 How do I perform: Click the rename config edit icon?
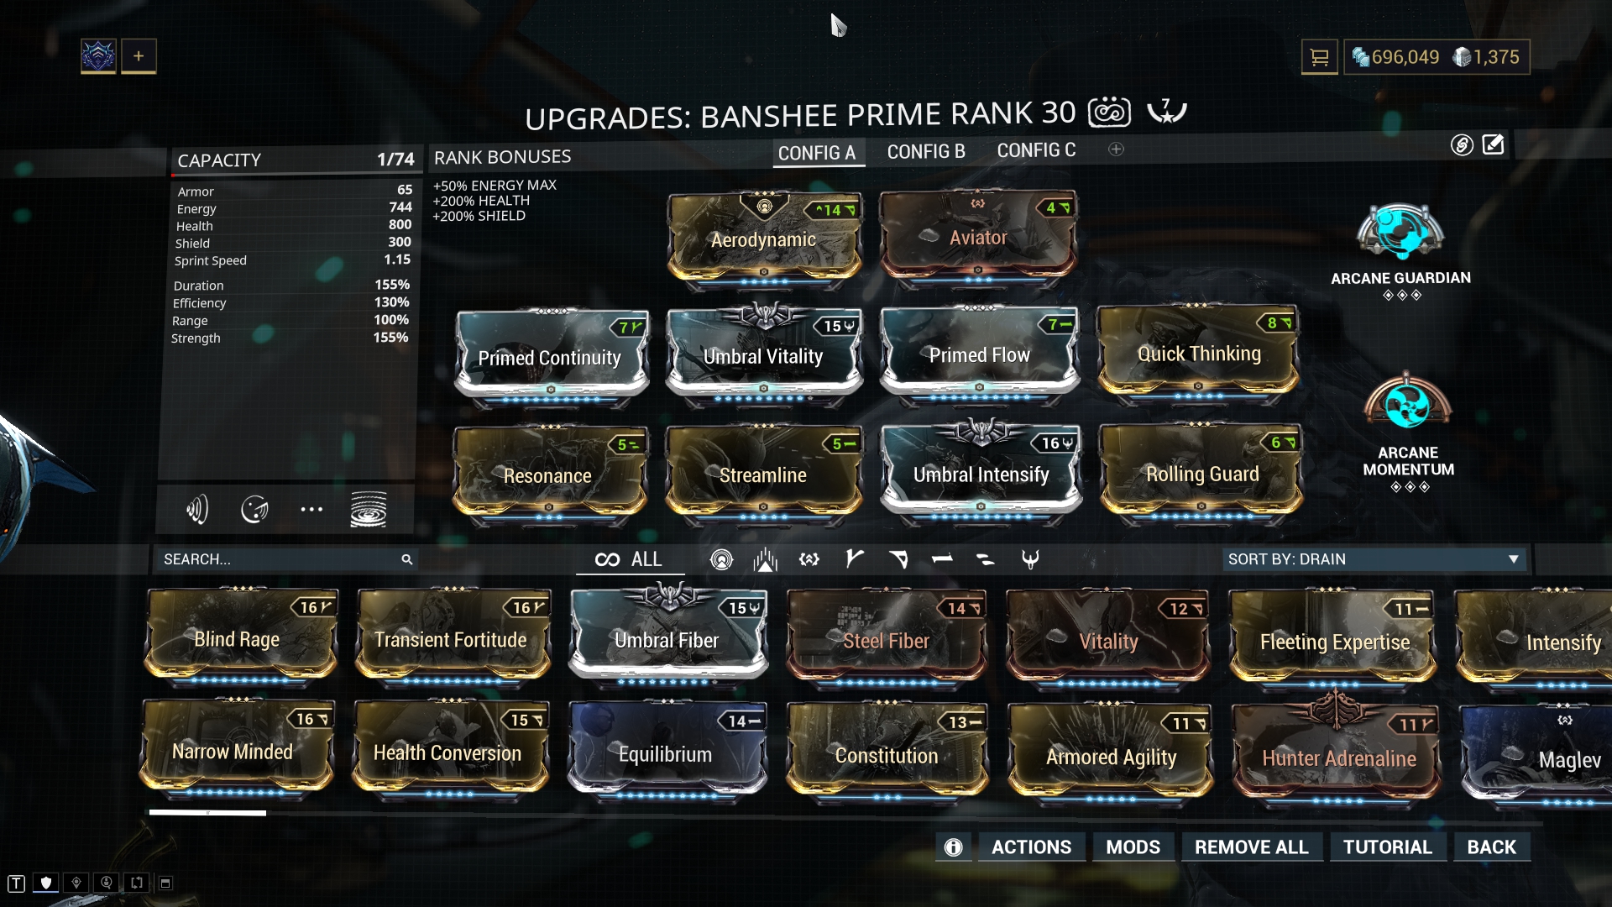click(x=1493, y=144)
